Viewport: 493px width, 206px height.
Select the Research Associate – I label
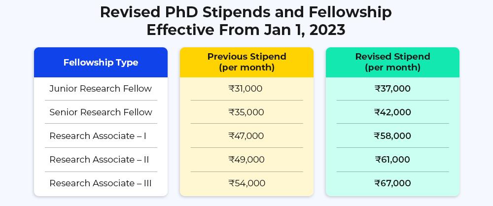tap(98, 136)
